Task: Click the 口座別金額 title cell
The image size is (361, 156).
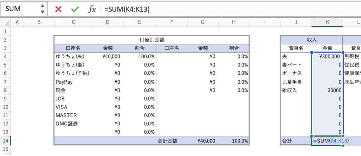Action: tap(152, 39)
